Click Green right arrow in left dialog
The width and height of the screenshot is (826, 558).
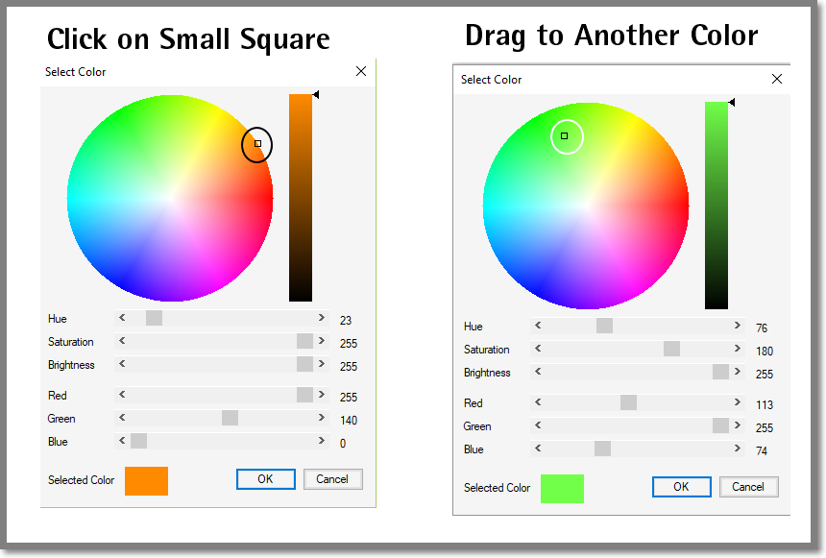[322, 418]
